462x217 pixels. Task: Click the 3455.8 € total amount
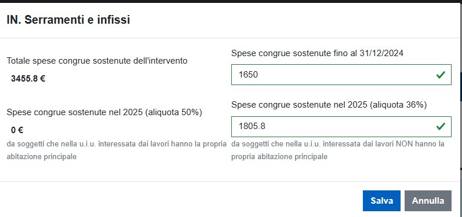pyautogui.click(x=28, y=79)
